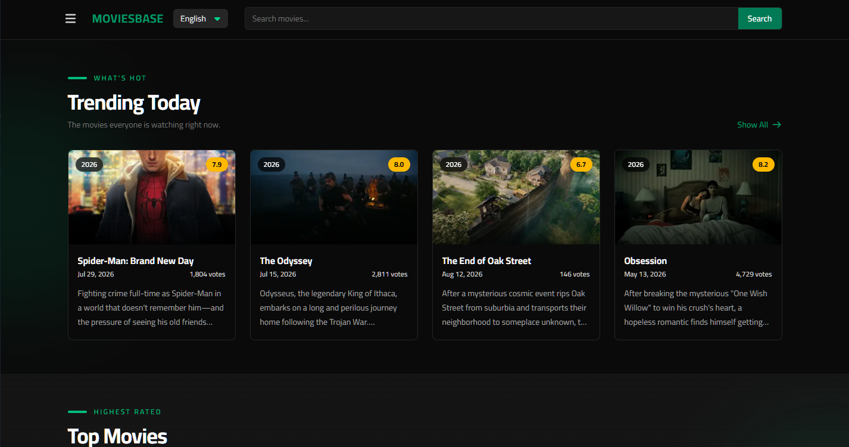Click the 1,804 votes text
The height and width of the screenshot is (447, 849).
pos(208,274)
